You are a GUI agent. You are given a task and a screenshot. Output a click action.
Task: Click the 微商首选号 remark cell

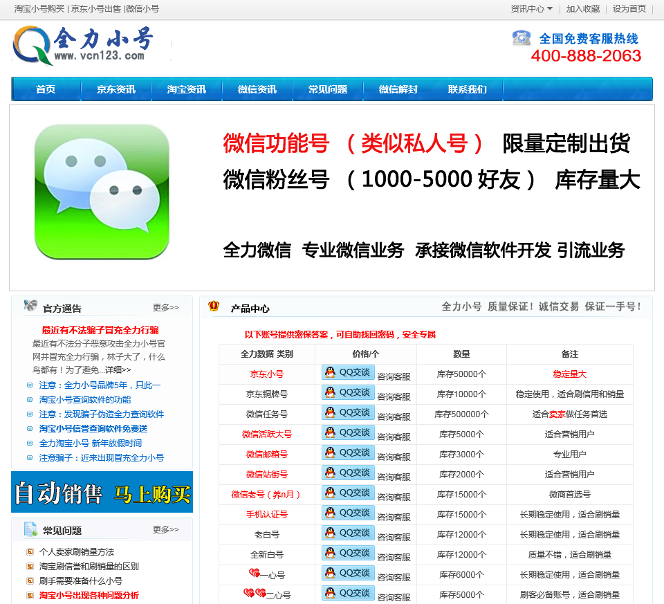[569, 494]
